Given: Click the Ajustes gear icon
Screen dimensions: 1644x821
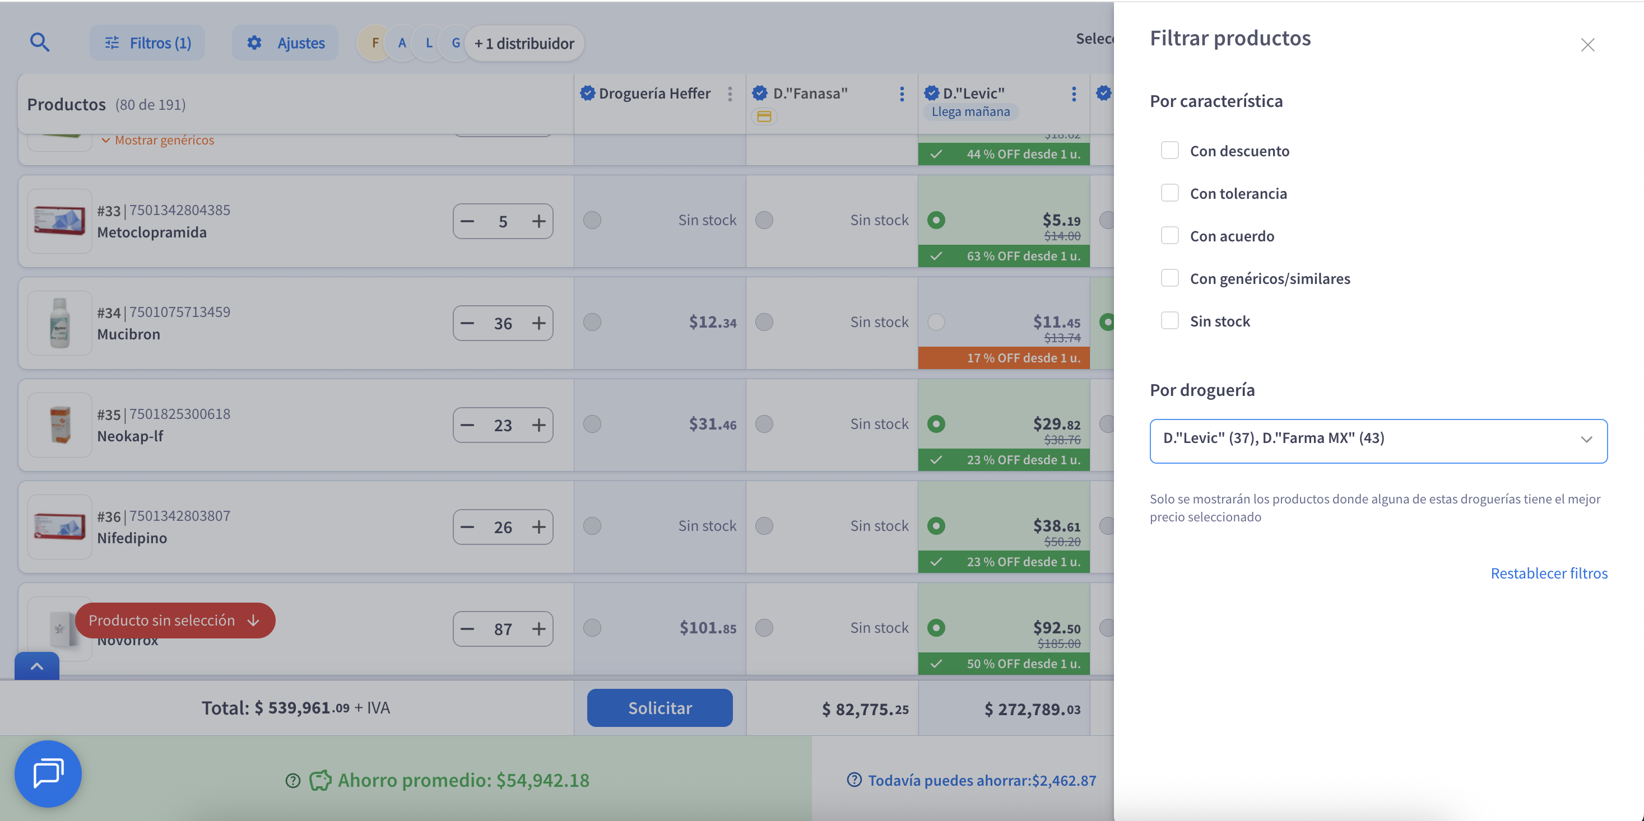Looking at the screenshot, I should coord(254,43).
